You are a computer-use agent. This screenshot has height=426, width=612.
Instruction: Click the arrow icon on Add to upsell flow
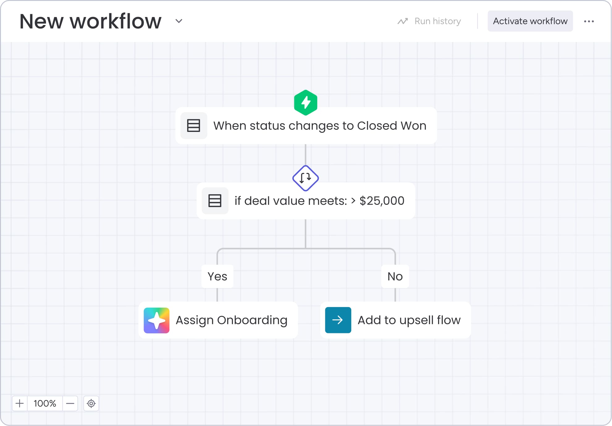point(338,320)
